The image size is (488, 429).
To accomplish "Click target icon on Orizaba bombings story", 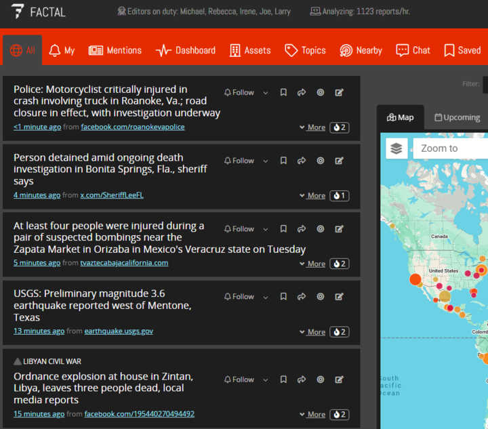I will pyautogui.click(x=320, y=228).
